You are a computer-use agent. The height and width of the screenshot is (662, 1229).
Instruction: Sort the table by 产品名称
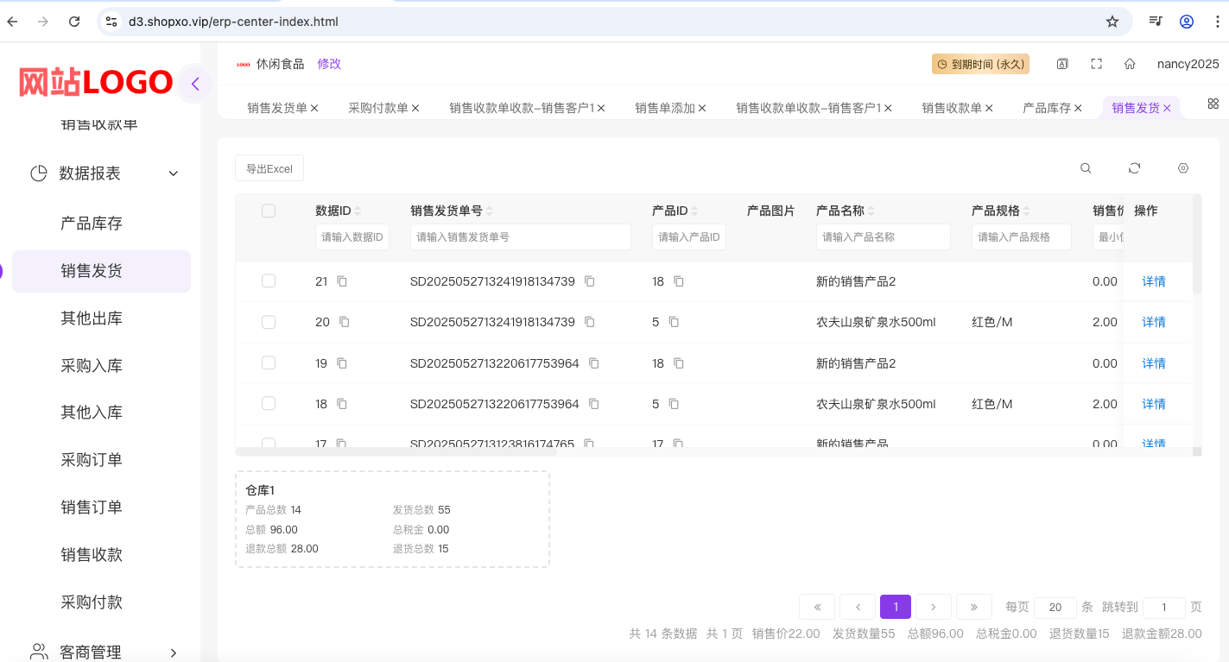(871, 211)
